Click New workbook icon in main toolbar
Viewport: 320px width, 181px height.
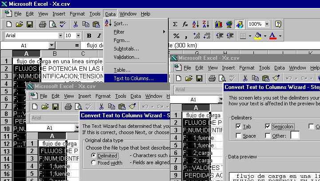coord(9,24)
